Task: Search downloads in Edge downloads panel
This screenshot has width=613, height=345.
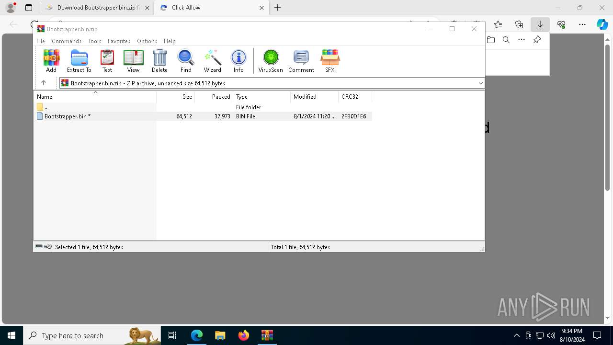Action: pos(506,40)
